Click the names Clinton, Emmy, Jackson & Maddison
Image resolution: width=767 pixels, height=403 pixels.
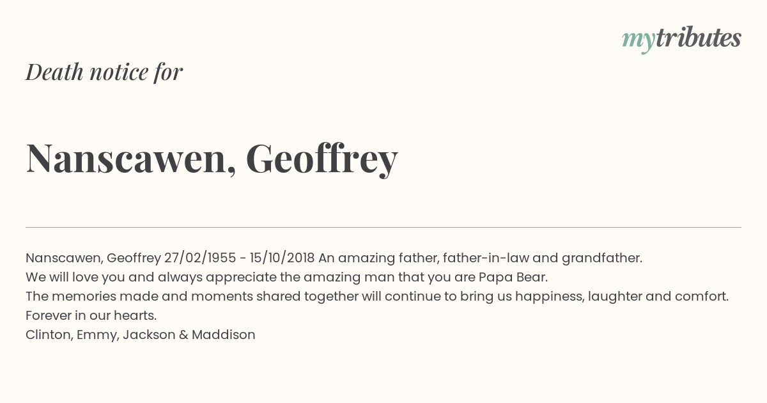(141, 335)
